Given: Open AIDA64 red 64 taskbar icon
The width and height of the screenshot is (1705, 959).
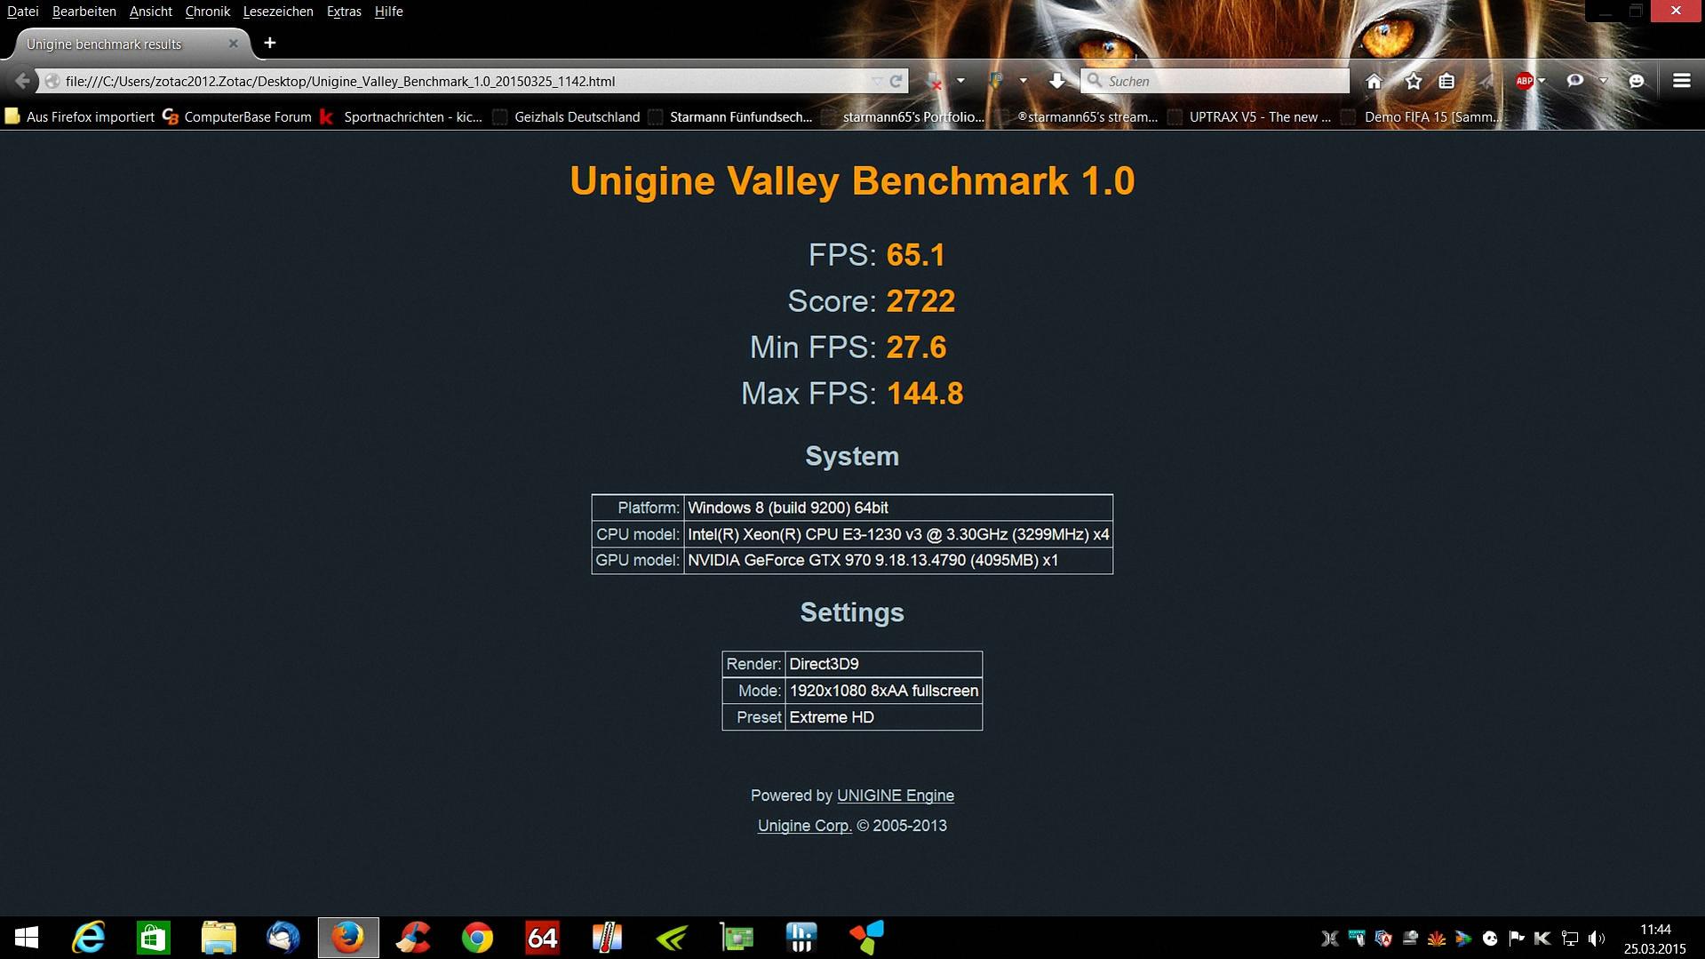Looking at the screenshot, I should click(542, 938).
